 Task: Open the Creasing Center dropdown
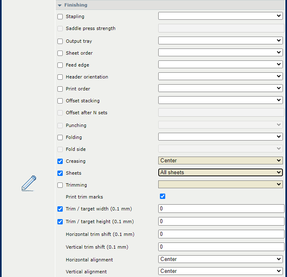221,161
